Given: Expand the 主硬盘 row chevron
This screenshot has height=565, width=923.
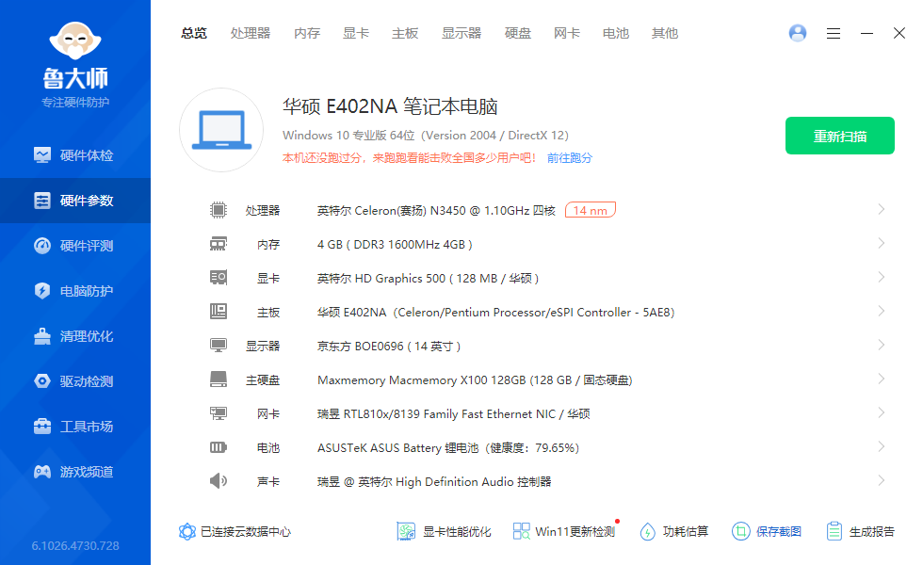Looking at the screenshot, I should pyautogui.click(x=882, y=379).
